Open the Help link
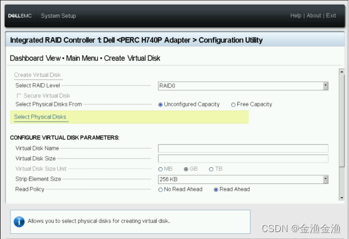This screenshot has width=349, height=239. pos(296,16)
